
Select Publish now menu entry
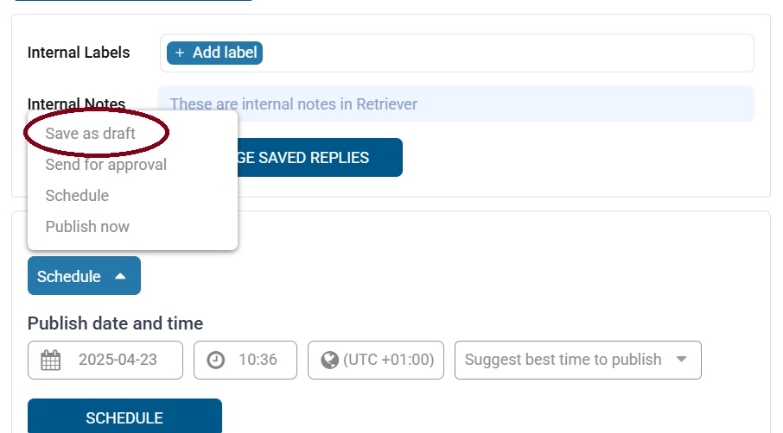(87, 226)
